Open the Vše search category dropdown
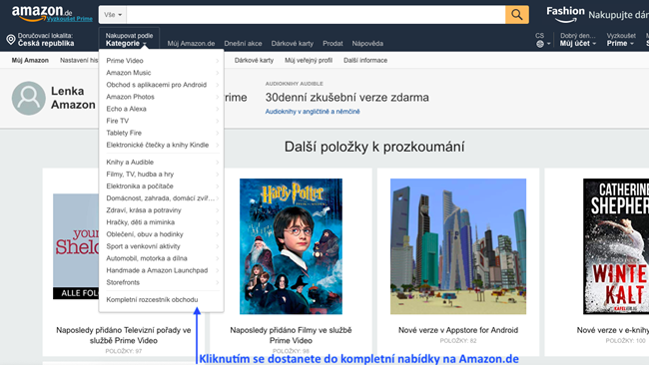 (x=113, y=15)
